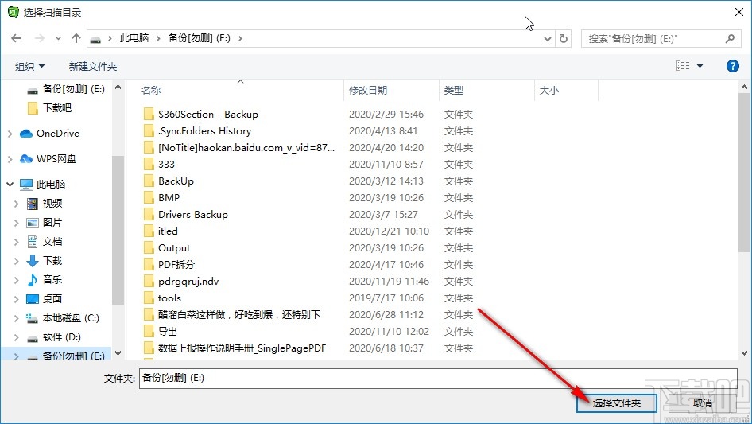Screen dimensions: 752x424
Task: Open the help question mark icon
Action: click(x=732, y=66)
